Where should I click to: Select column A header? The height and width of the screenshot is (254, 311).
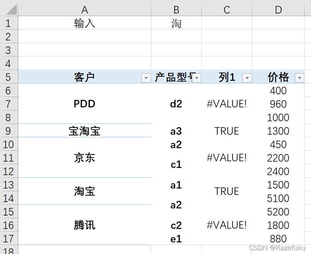85,9
